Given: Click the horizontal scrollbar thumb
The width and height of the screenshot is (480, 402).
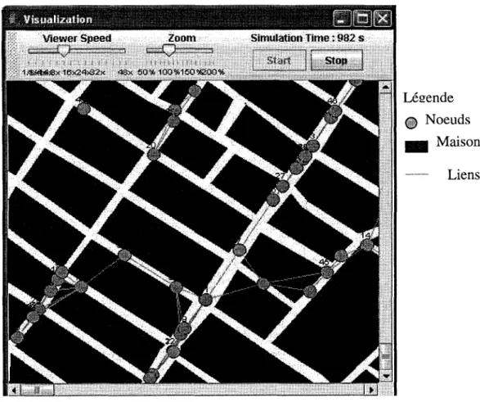Looking at the screenshot, I should (37, 390).
